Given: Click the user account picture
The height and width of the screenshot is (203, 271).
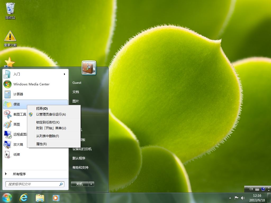Looking at the screenshot, I should pos(89,68).
